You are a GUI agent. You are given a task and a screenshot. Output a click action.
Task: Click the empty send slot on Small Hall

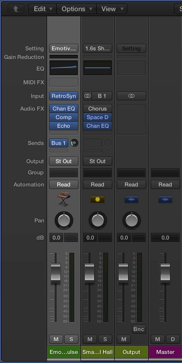coord(93,143)
